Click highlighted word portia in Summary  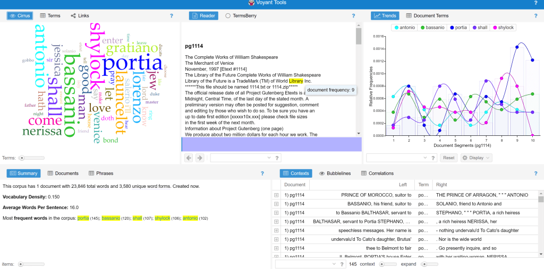click(x=83, y=218)
